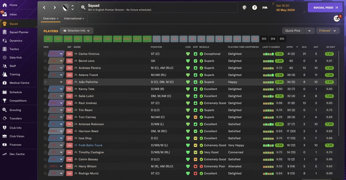
Task: Open the Tactics sidebar icon
Action: 5,49
